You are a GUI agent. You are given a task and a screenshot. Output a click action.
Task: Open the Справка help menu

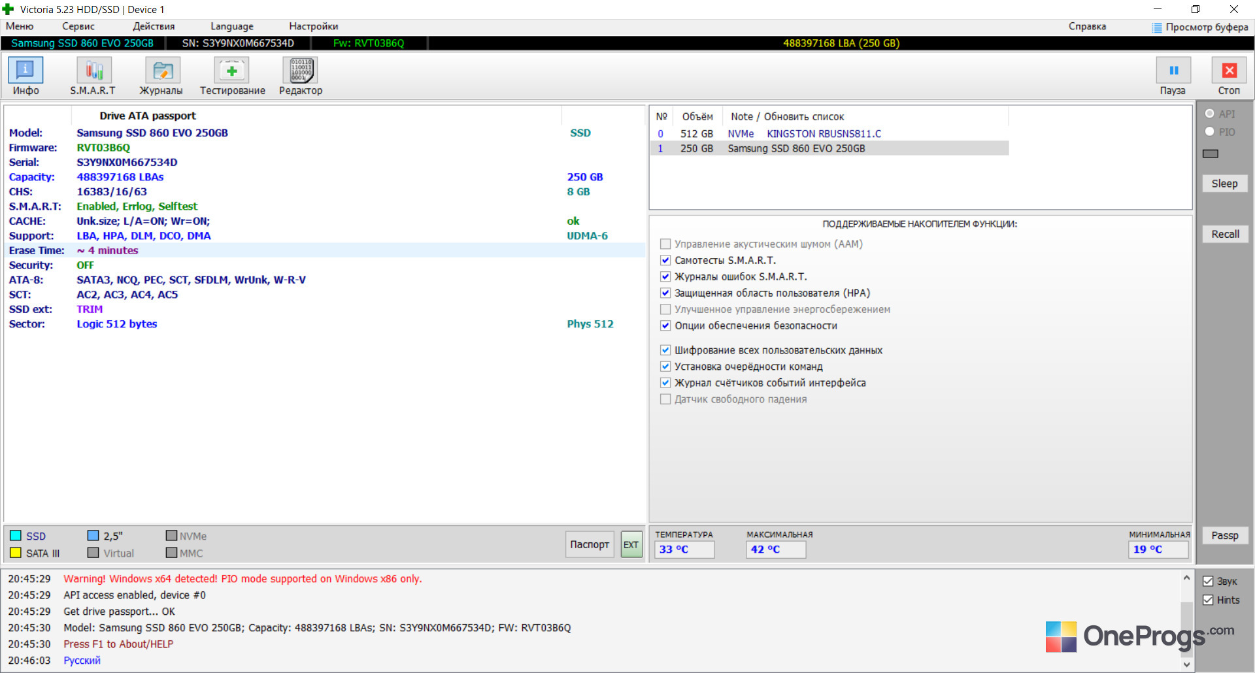point(1088,26)
